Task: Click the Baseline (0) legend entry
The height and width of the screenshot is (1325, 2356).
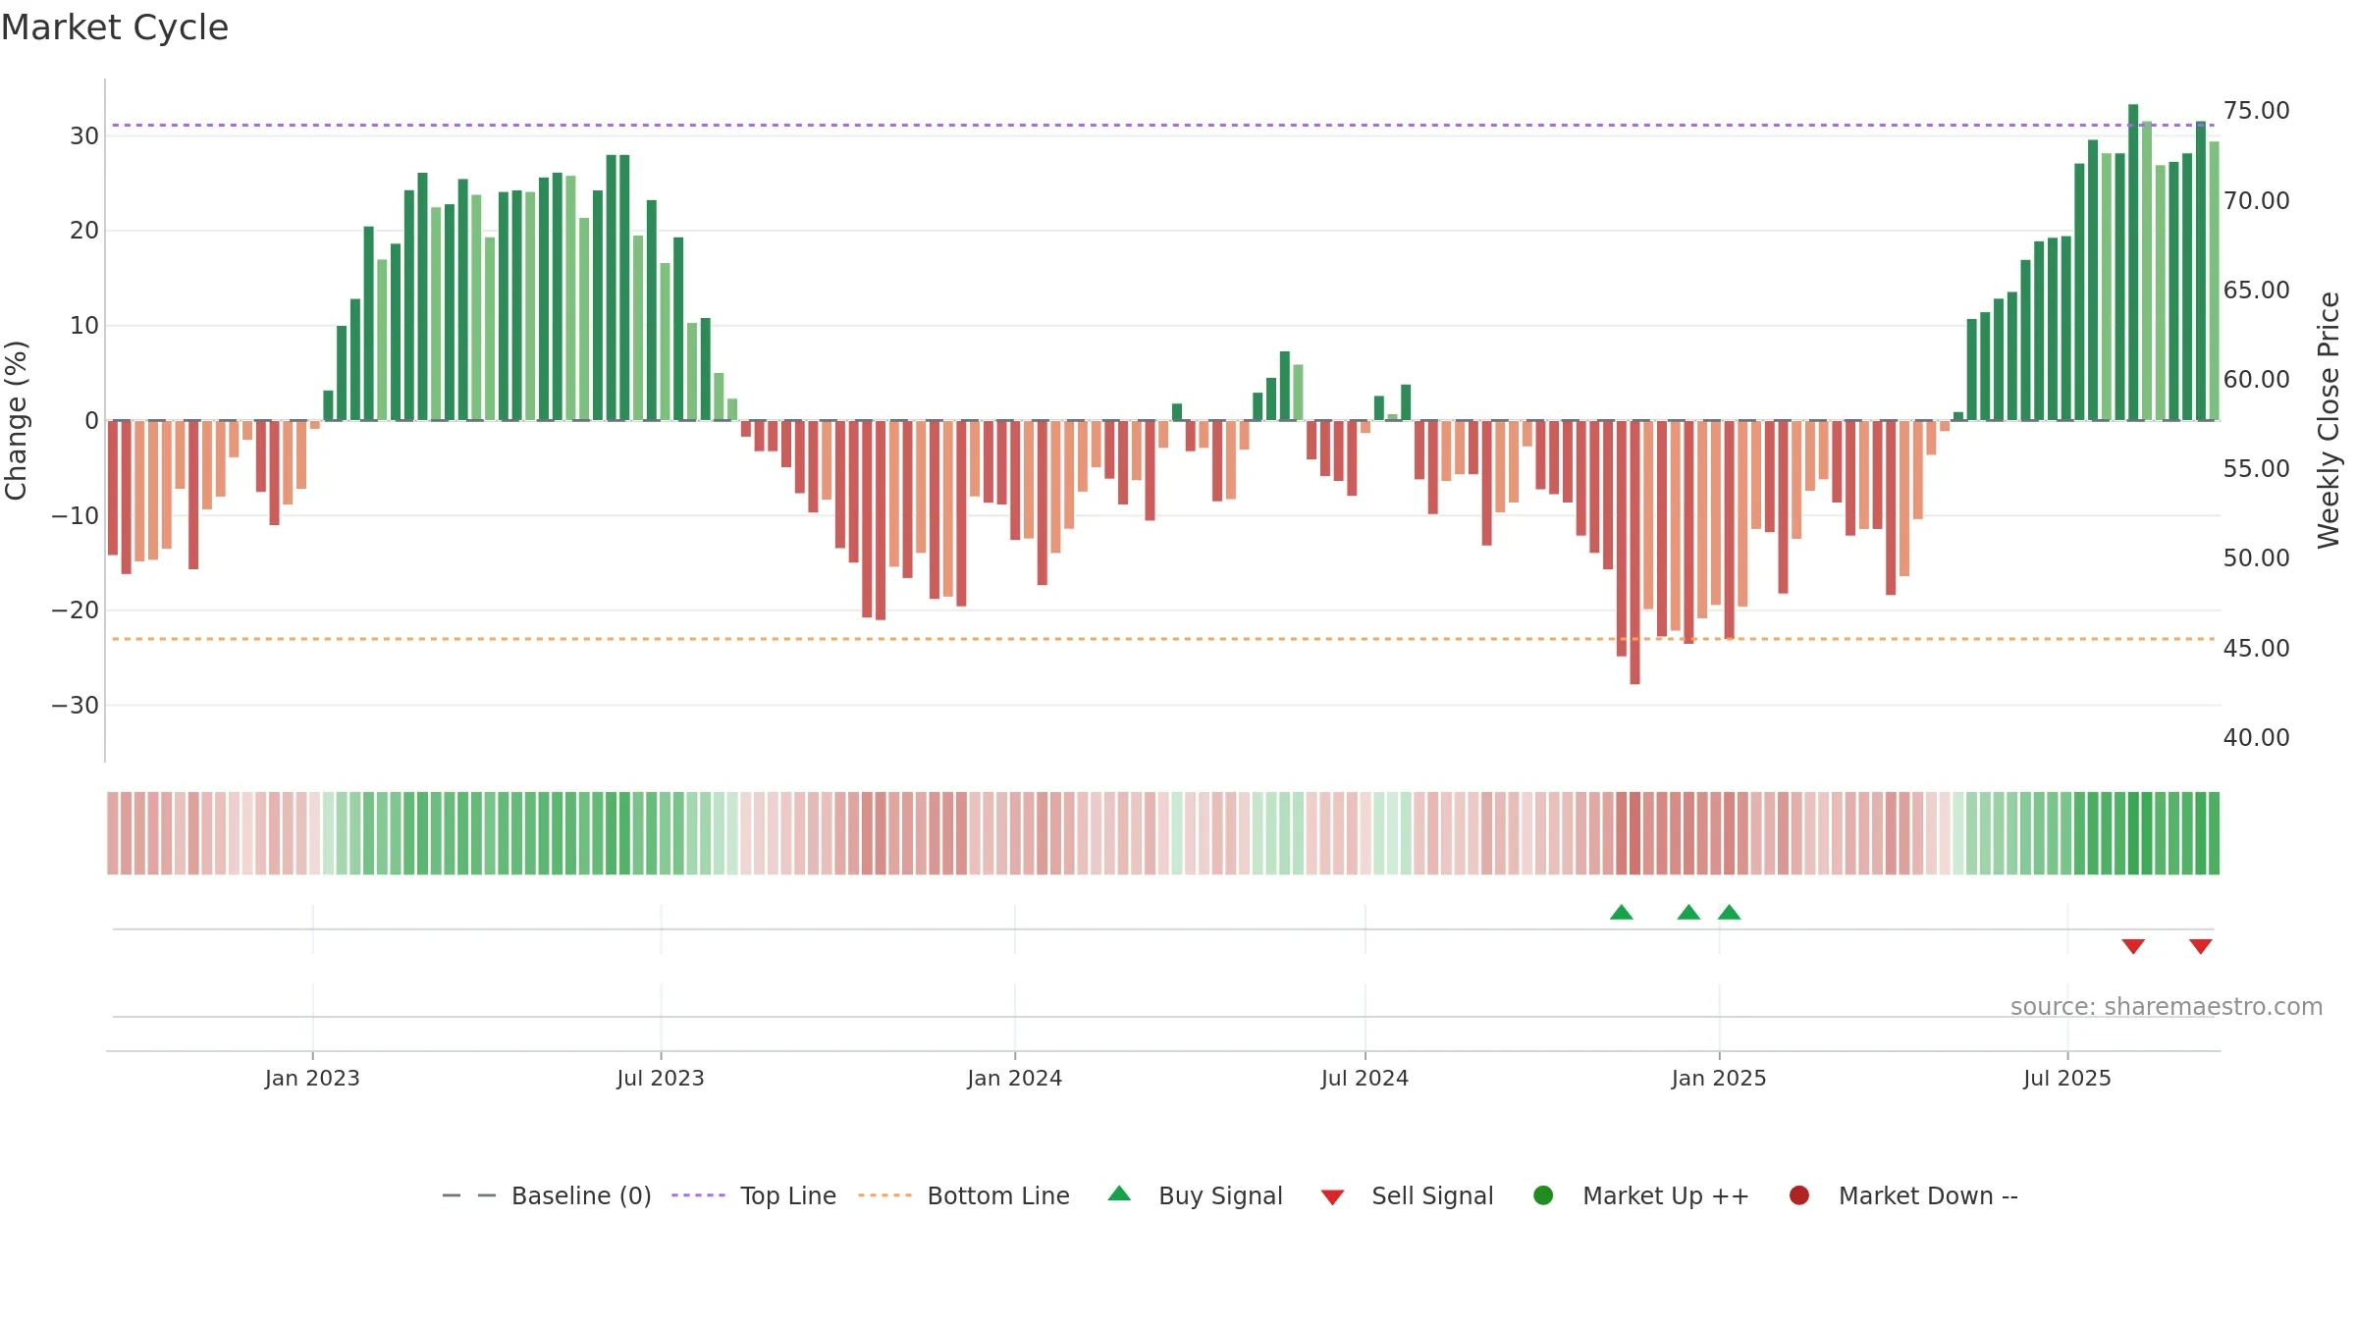Action: (547, 1195)
